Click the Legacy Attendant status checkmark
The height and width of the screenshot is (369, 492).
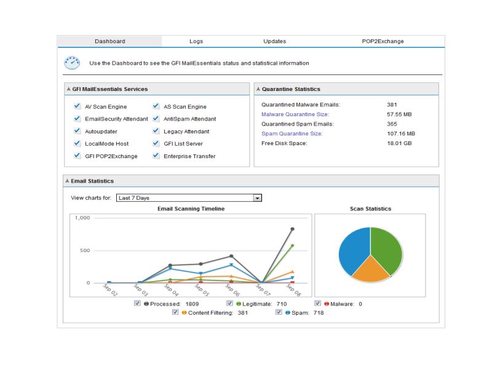tap(156, 131)
